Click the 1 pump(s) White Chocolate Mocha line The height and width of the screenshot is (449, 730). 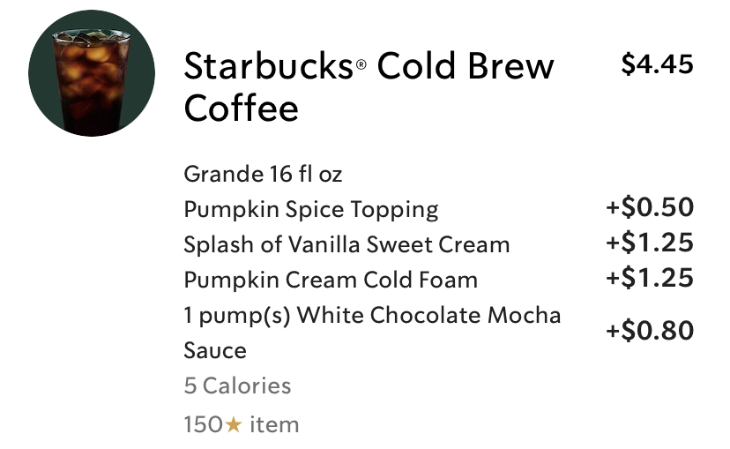coord(372,315)
